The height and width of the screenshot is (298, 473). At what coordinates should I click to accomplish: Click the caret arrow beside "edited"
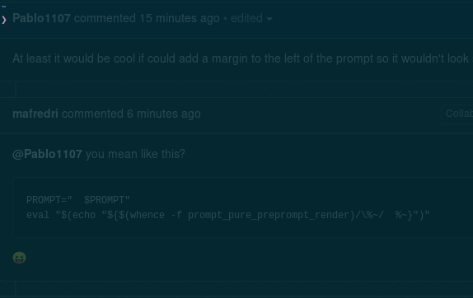point(269,19)
